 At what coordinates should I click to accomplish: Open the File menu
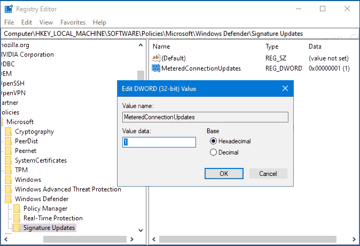9,22
